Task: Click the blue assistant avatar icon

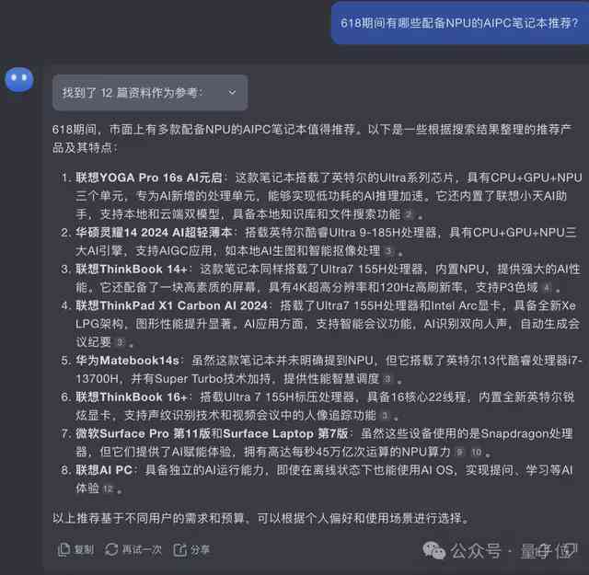Action: (18, 80)
